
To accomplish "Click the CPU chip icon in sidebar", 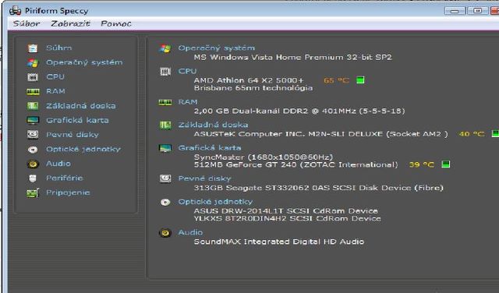I will [x=33, y=77].
